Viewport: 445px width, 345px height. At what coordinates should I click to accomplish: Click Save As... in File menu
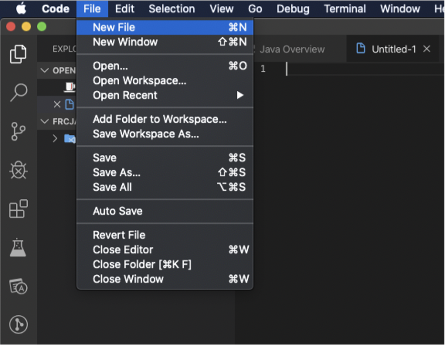point(165,172)
